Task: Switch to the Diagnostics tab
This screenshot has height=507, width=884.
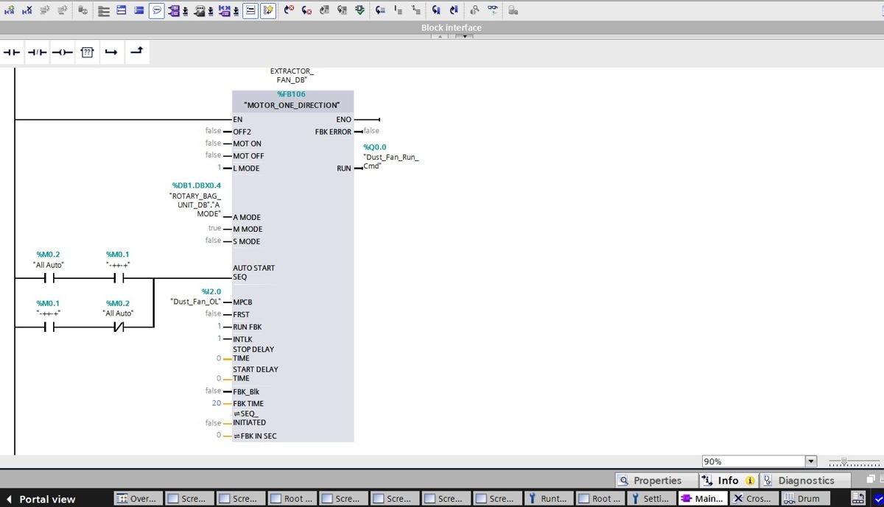Action: click(x=804, y=481)
